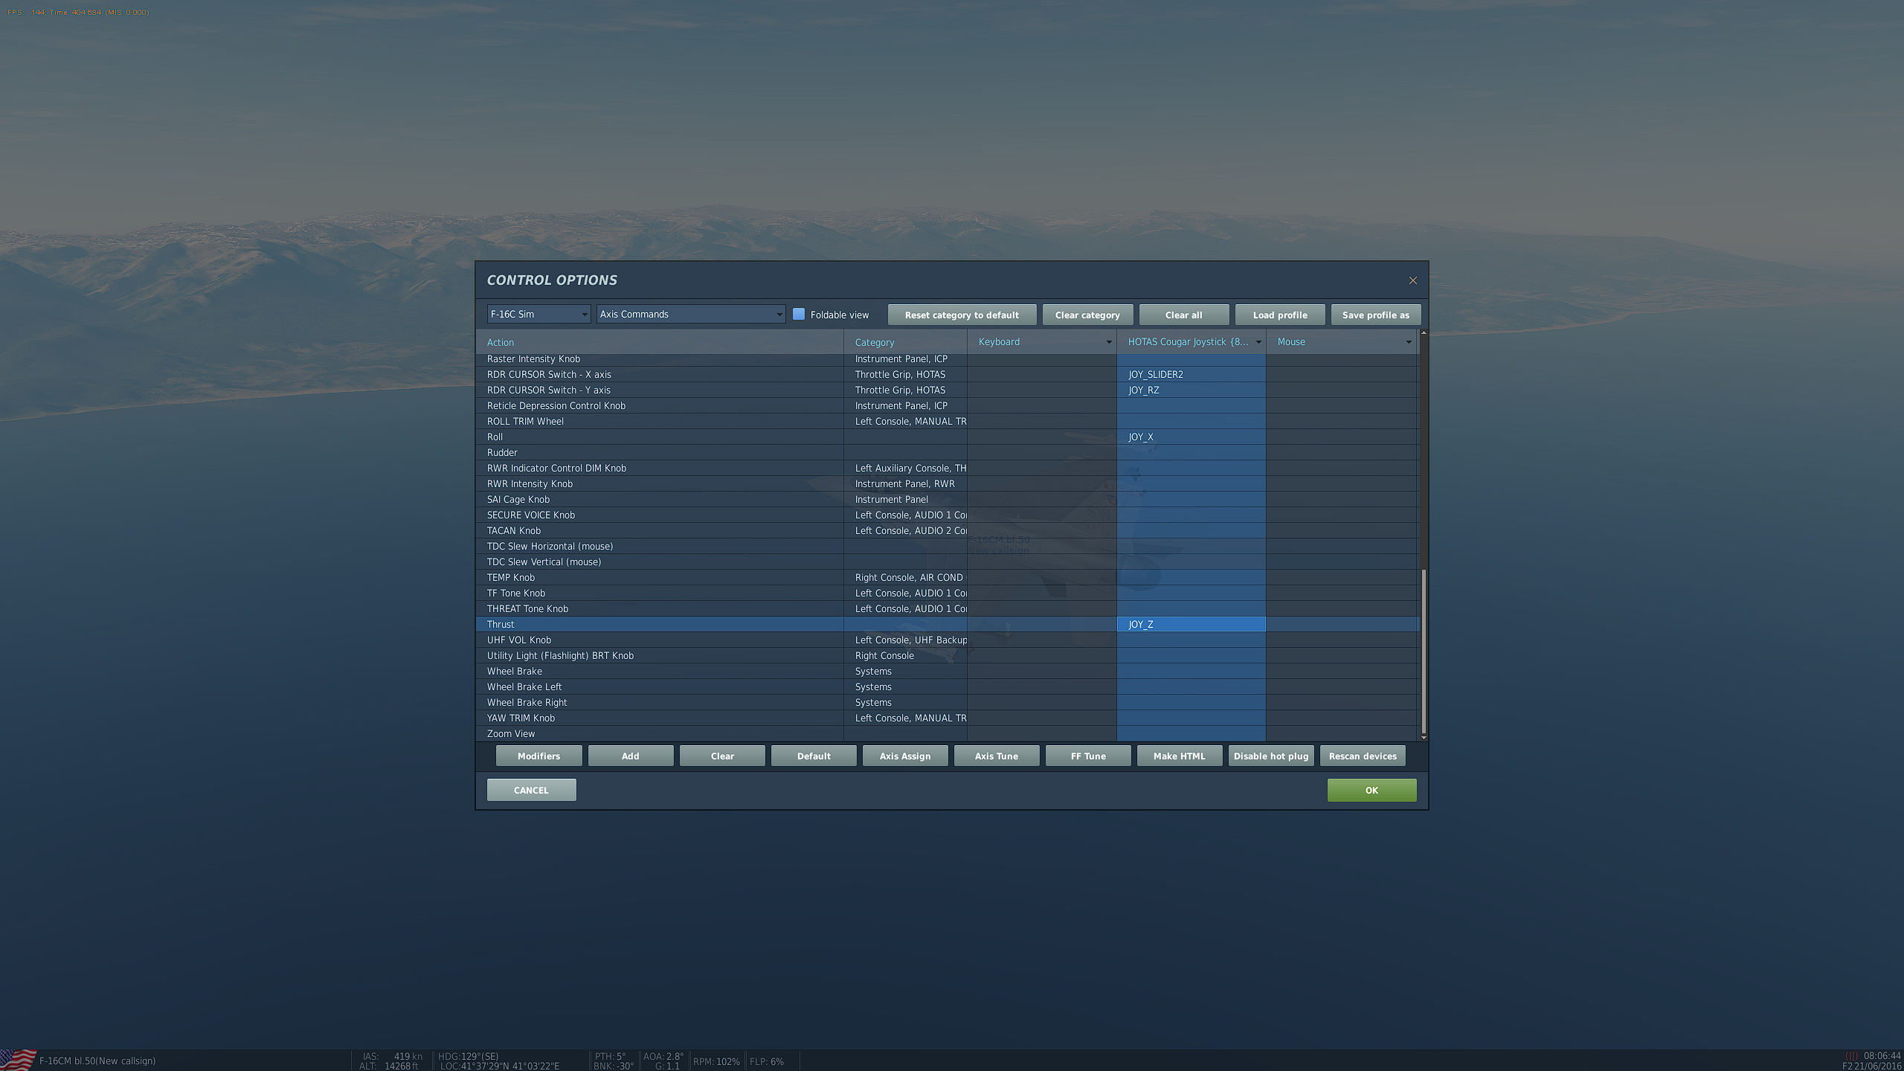The image size is (1904, 1071).
Task: Select the JOY_RZ joystick cell
Action: 1191,390
